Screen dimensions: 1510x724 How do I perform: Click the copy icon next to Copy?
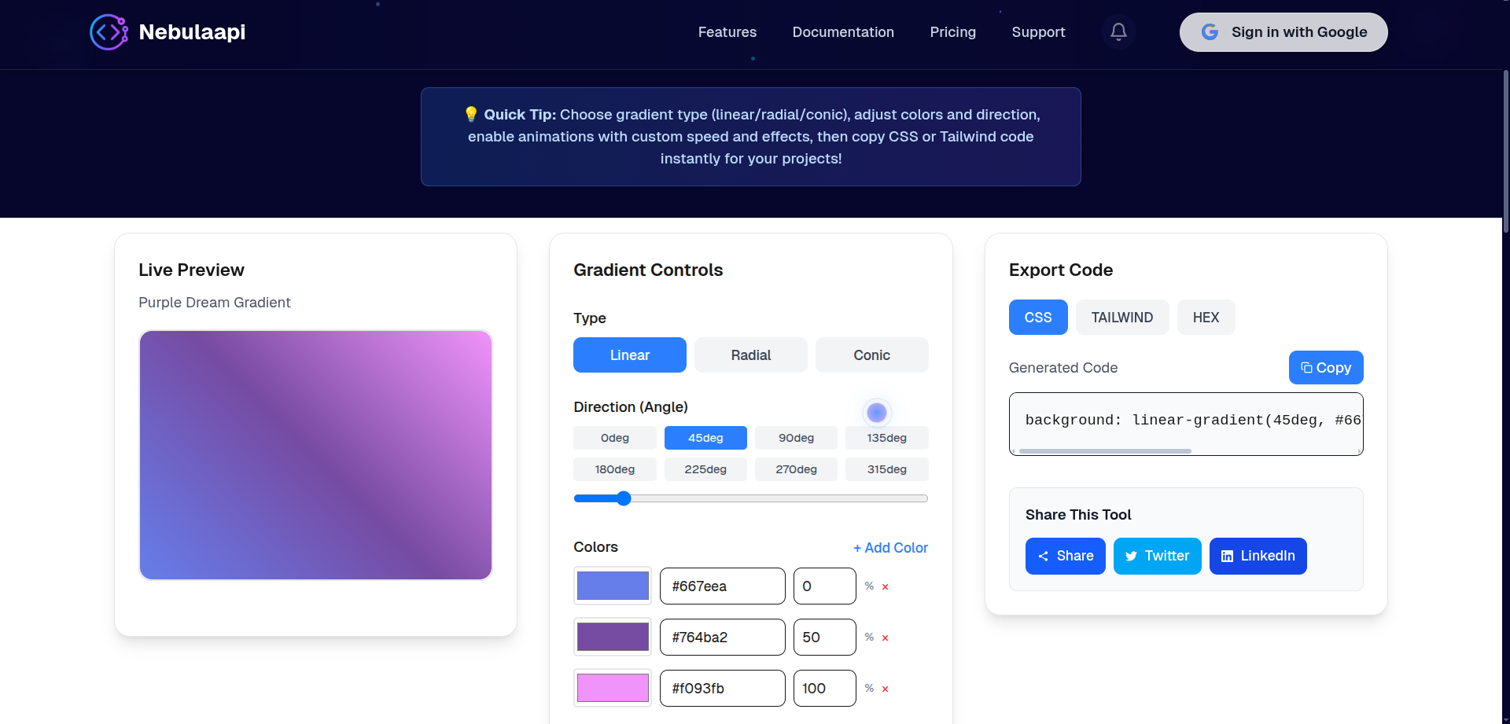tap(1306, 367)
